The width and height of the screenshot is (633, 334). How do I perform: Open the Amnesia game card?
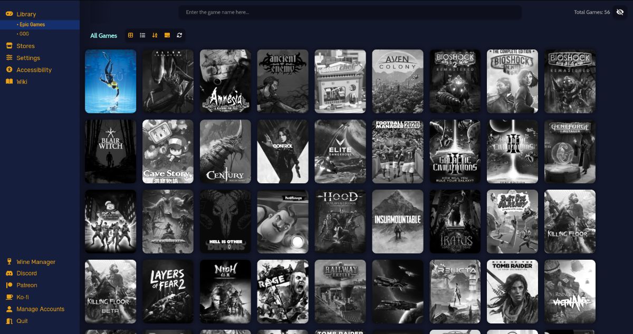click(225, 81)
